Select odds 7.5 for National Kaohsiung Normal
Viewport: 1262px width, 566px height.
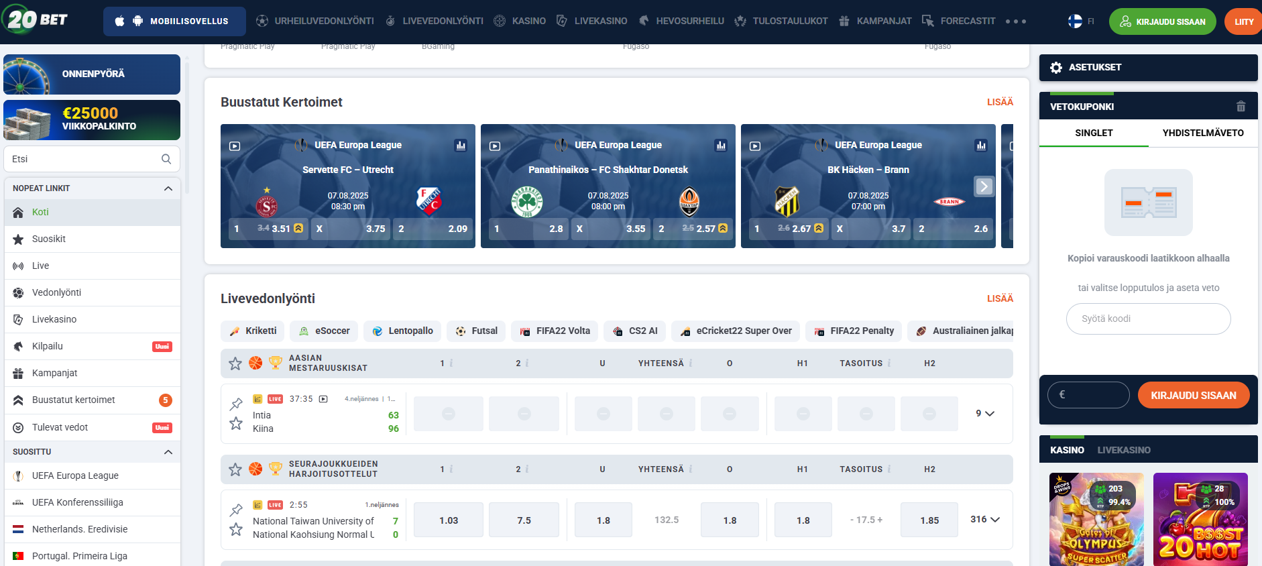coord(524,520)
